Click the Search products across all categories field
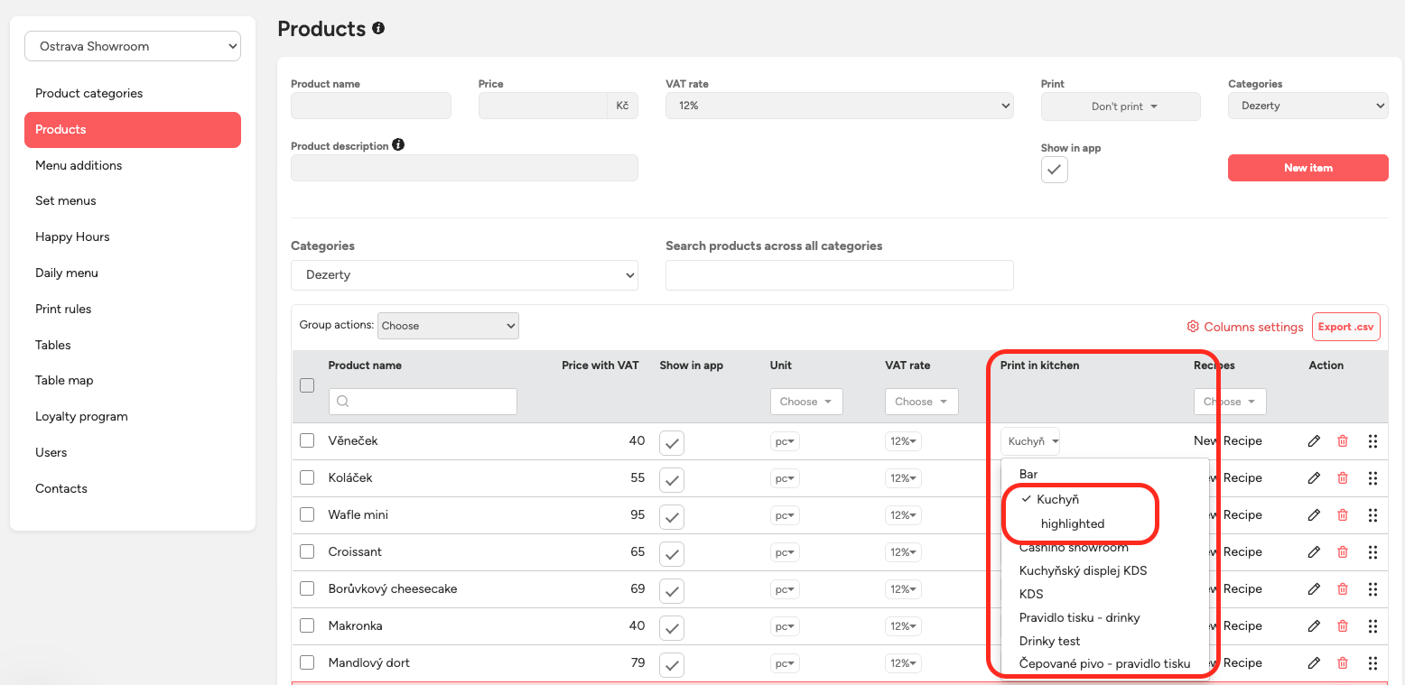The image size is (1405, 685). coord(839,275)
